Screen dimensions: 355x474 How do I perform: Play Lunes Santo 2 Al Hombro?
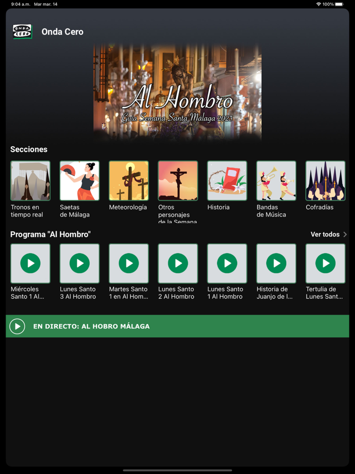[178, 263]
